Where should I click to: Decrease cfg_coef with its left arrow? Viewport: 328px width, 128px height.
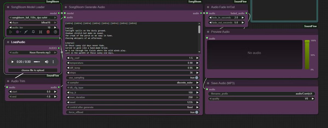68,58
